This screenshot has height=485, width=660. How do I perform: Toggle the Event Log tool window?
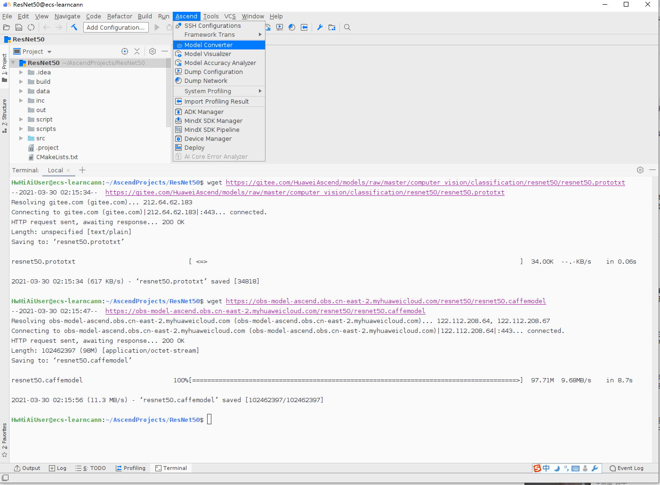(626, 468)
